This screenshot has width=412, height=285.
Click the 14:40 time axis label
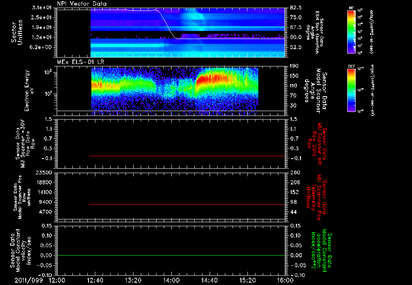tap(209, 280)
